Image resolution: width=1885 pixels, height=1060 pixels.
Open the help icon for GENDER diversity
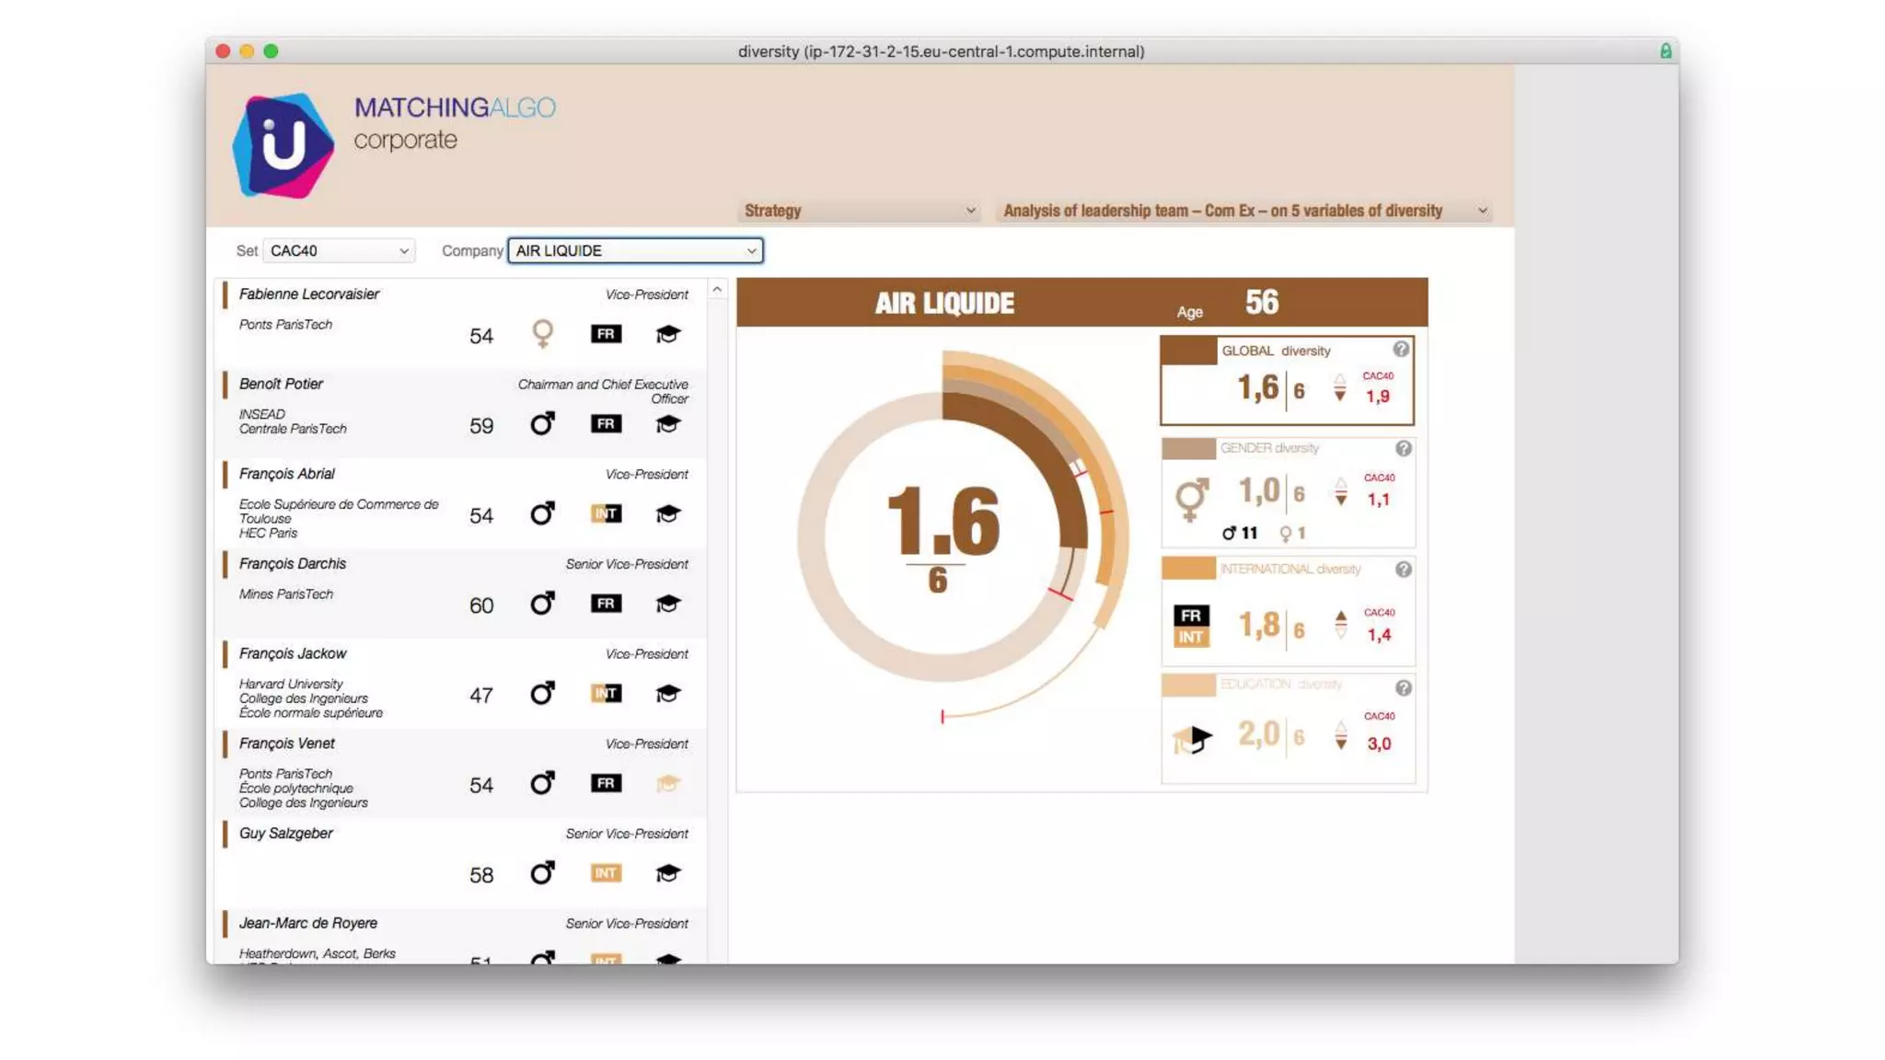tap(1403, 448)
